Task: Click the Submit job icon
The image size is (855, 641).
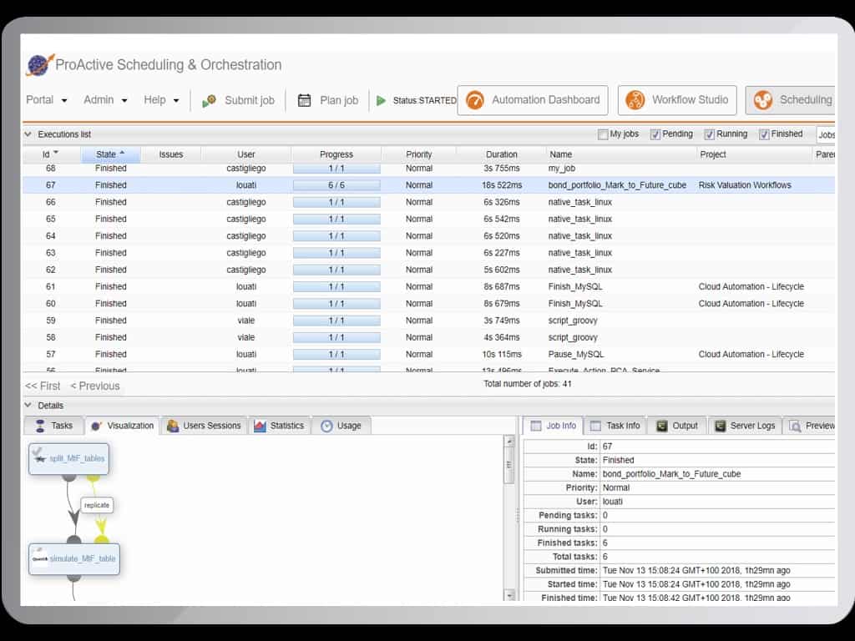Action: point(210,101)
